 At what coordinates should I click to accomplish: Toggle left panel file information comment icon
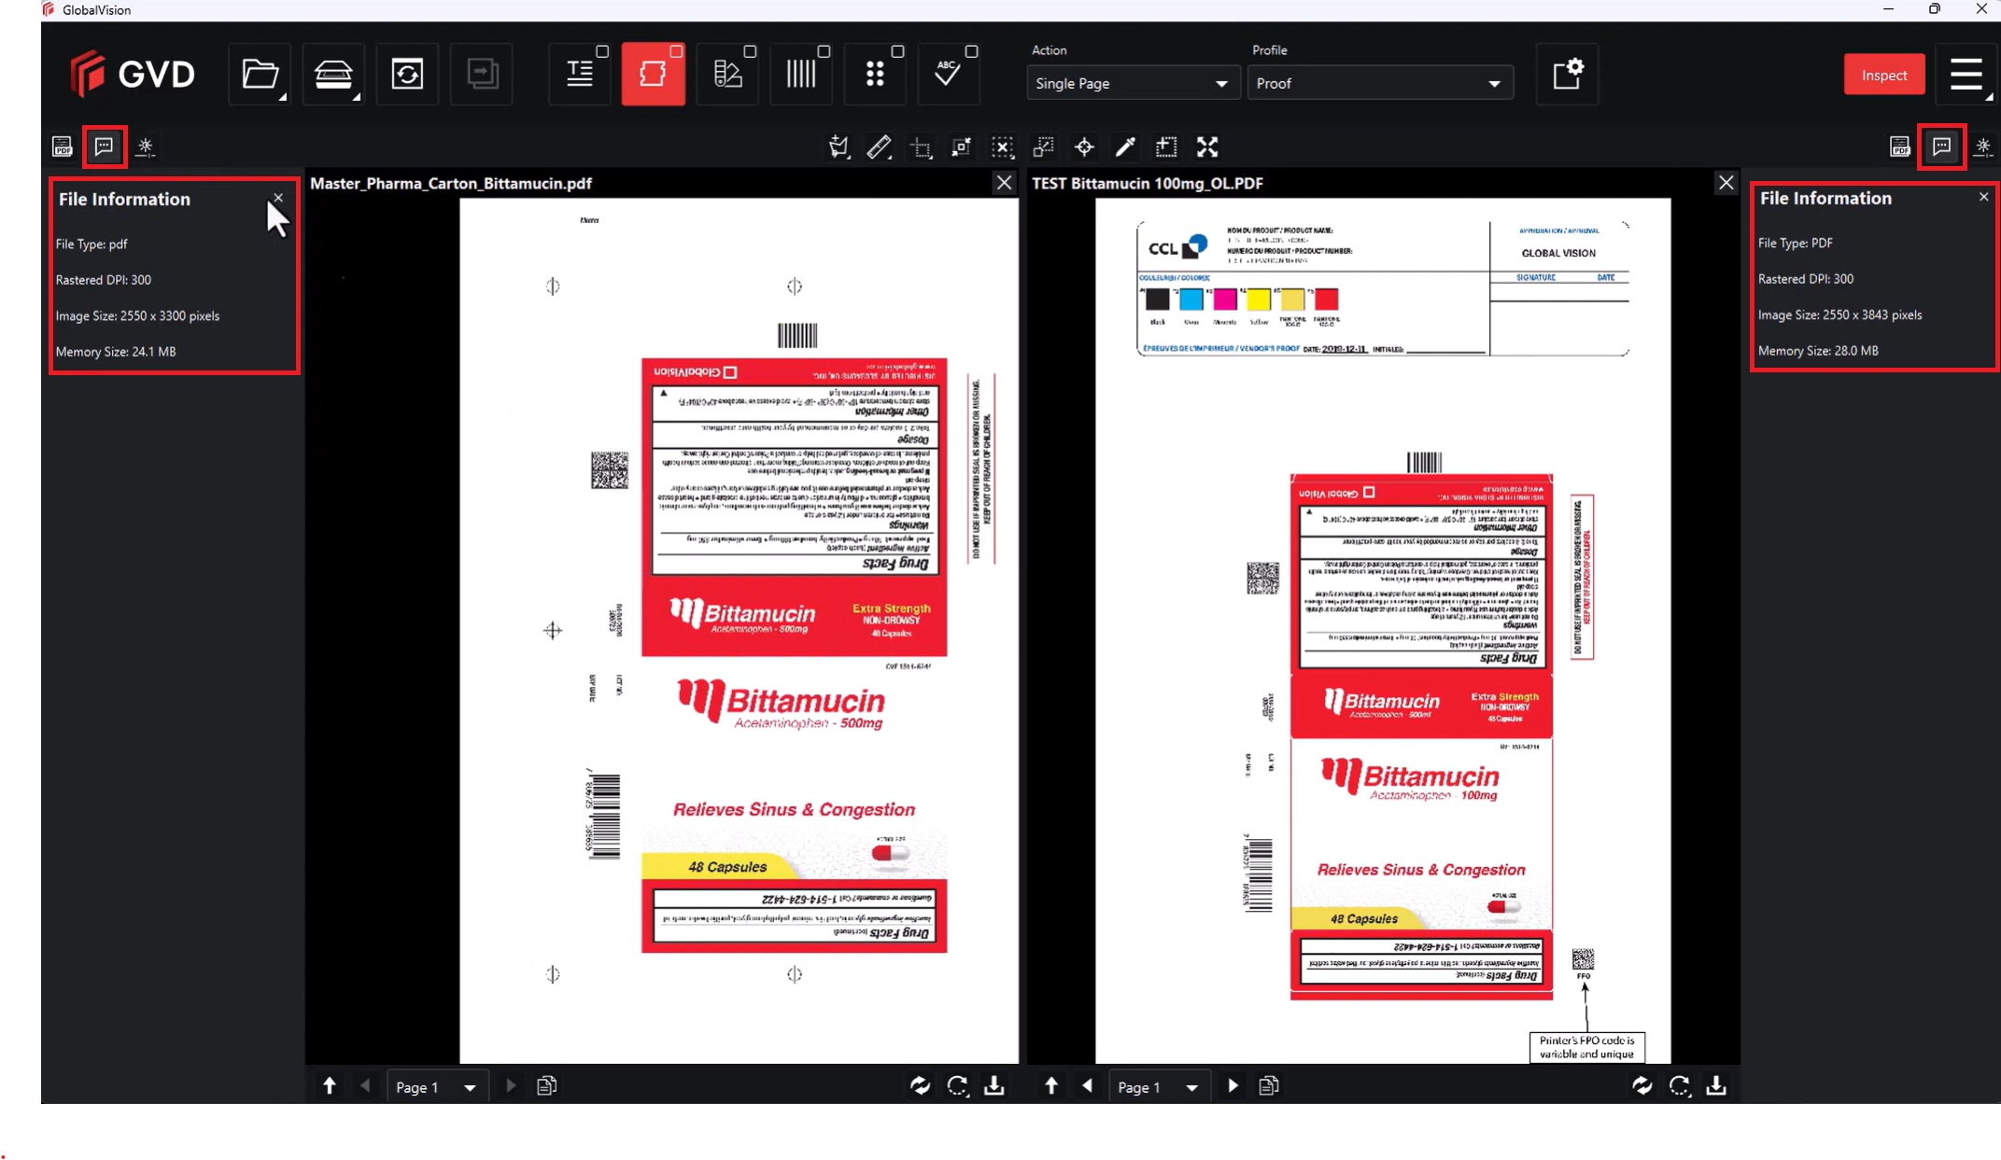click(104, 147)
